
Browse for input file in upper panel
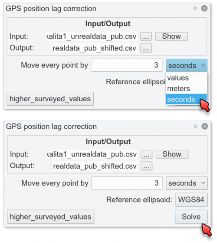pos(146,37)
